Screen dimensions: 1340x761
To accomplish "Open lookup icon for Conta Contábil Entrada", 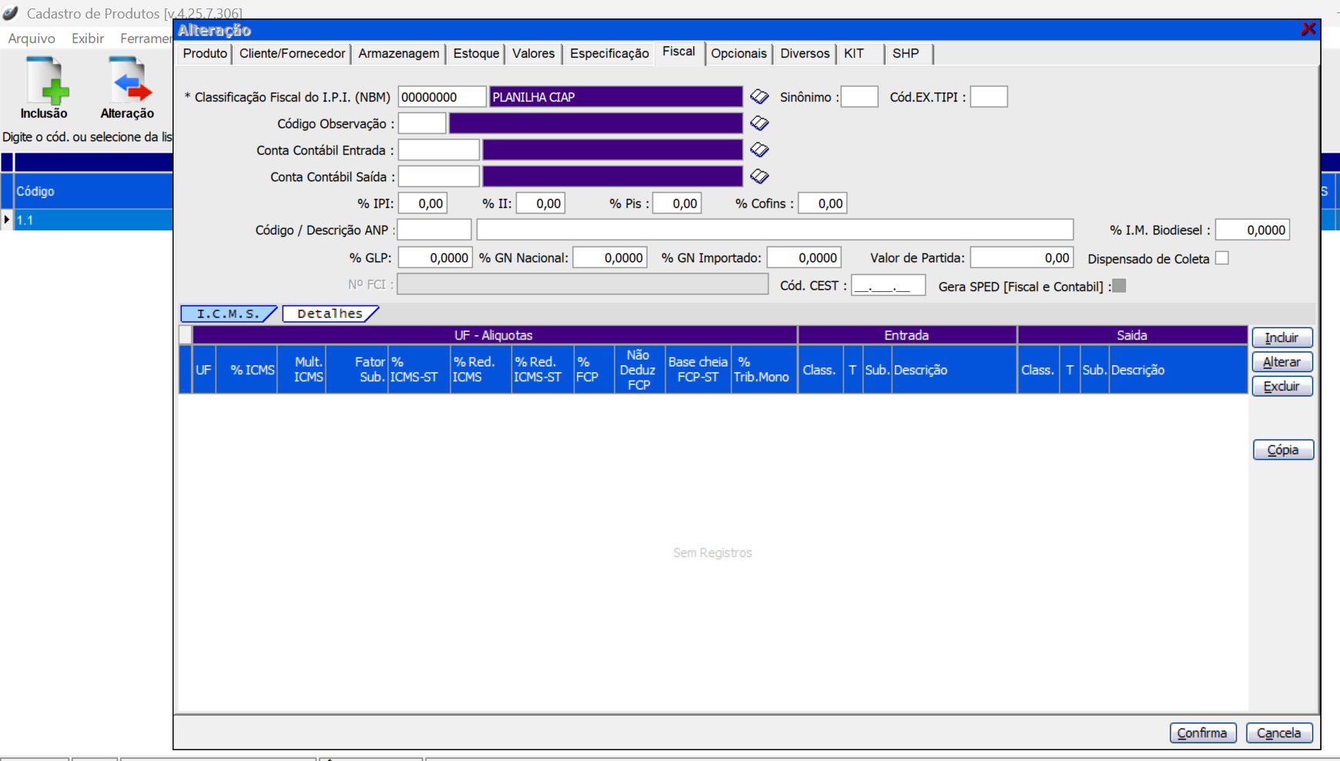I will pos(759,150).
